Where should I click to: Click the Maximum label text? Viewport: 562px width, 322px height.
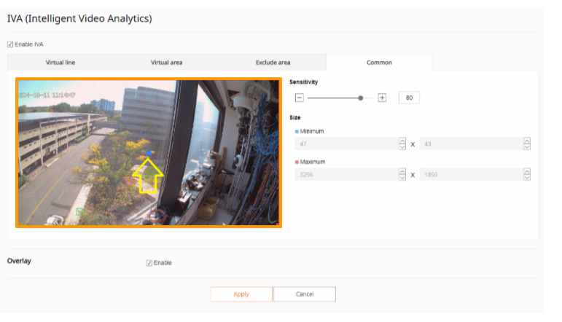point(313,162)
